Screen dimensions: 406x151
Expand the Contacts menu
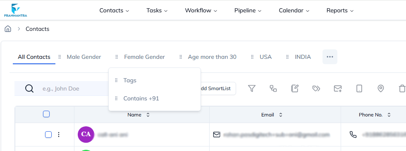pos(114,11)
